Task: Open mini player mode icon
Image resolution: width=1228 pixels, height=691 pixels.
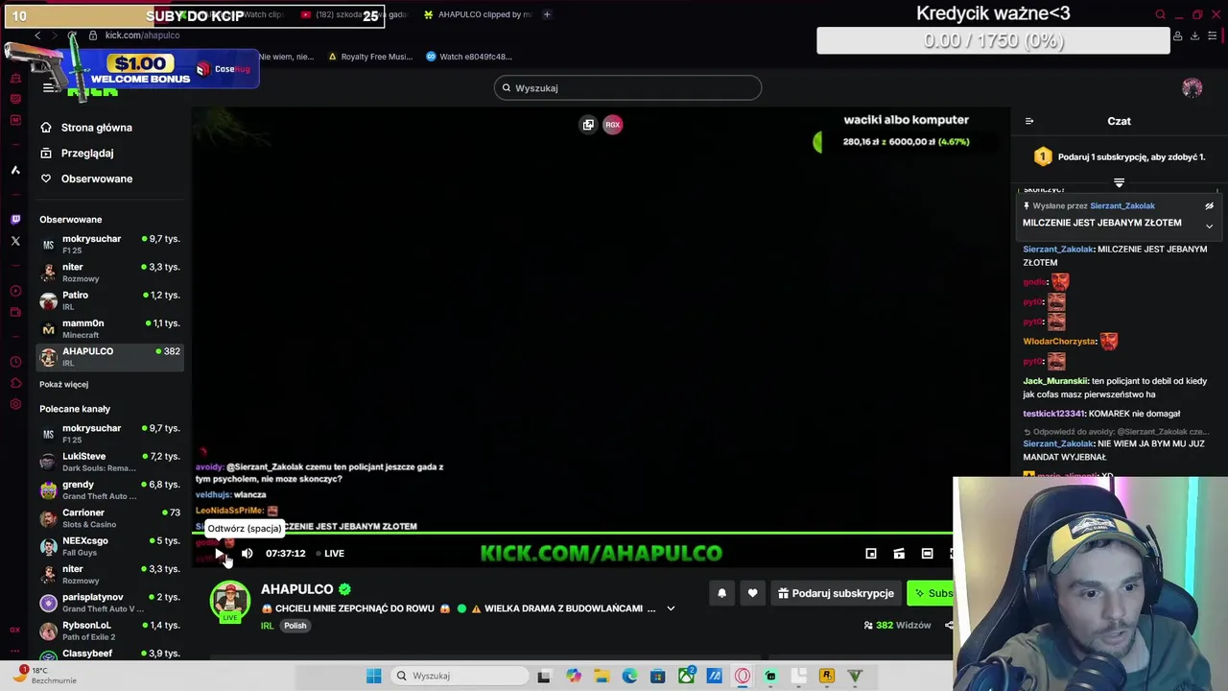Action: (871, 554)
